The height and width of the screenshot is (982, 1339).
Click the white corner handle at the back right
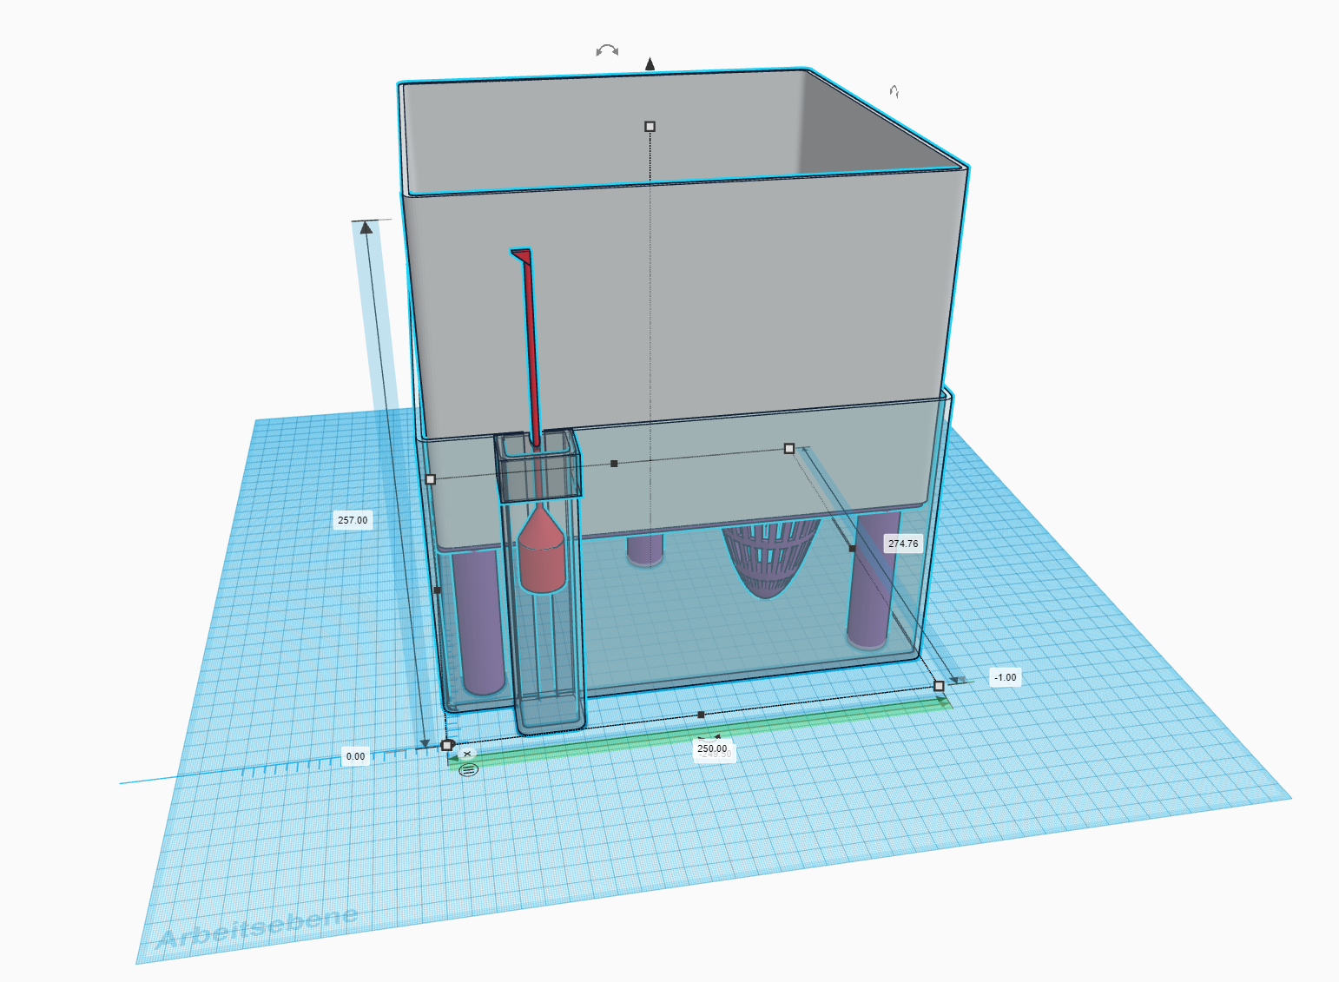(x=789, y=449)
